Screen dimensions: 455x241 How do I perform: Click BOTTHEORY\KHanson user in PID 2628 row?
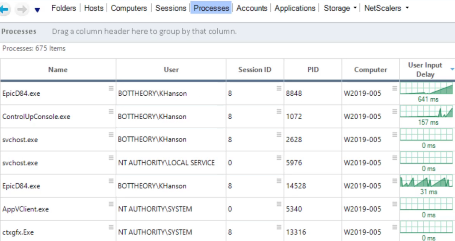click(x=152, y=139)
